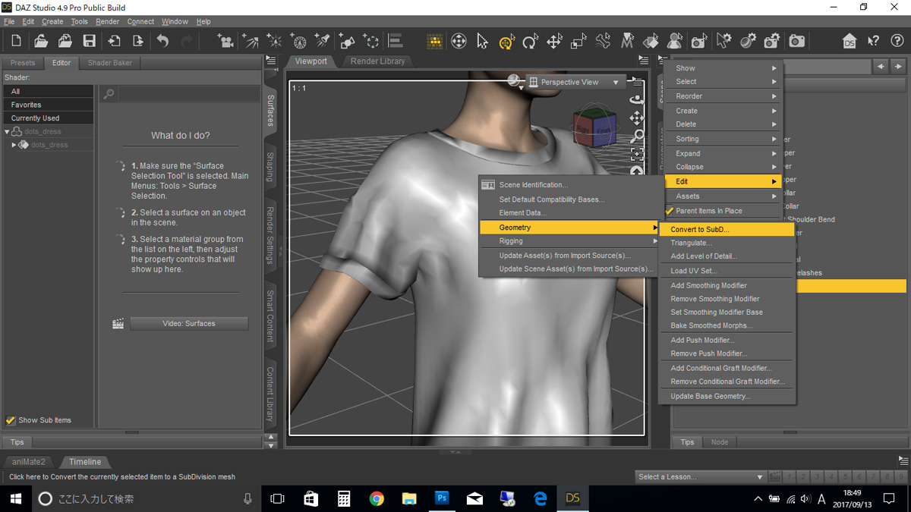Screen dimensions: 911x512
Task: Open the Perspective View dropdown
Action: tap(576, 82)
